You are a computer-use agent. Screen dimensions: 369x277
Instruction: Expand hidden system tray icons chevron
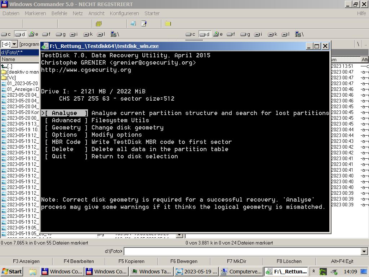pyautogui.click(x=314, y=271)
